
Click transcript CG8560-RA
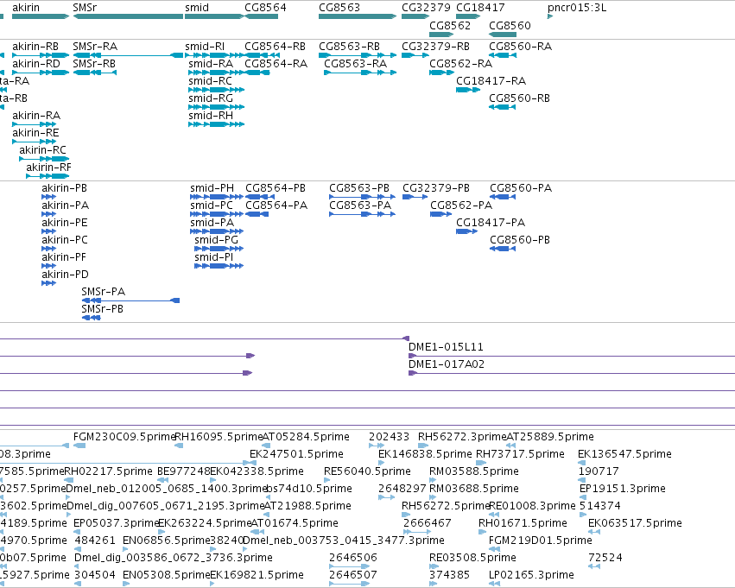pyautogui.click(x=520, y=47)
